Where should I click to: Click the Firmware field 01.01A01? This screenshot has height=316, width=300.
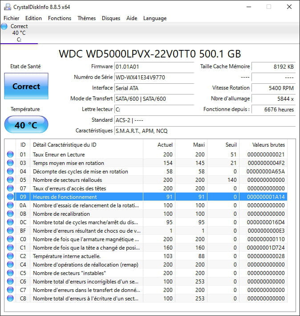click(154, 67)
